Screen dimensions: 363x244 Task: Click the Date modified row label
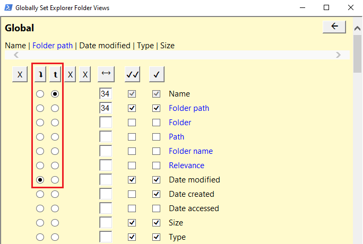[x=194, y=180]
